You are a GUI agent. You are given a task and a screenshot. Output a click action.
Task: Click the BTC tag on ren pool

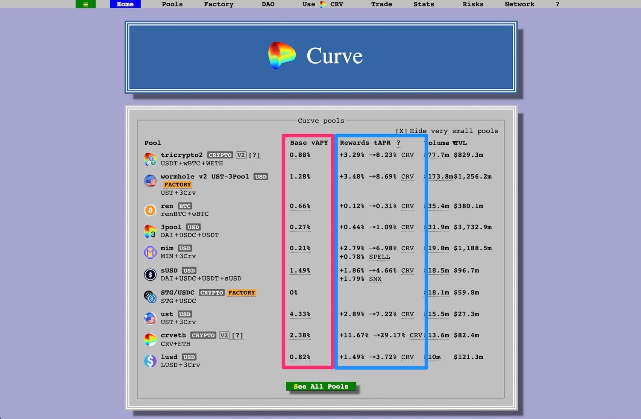point(185,206)
